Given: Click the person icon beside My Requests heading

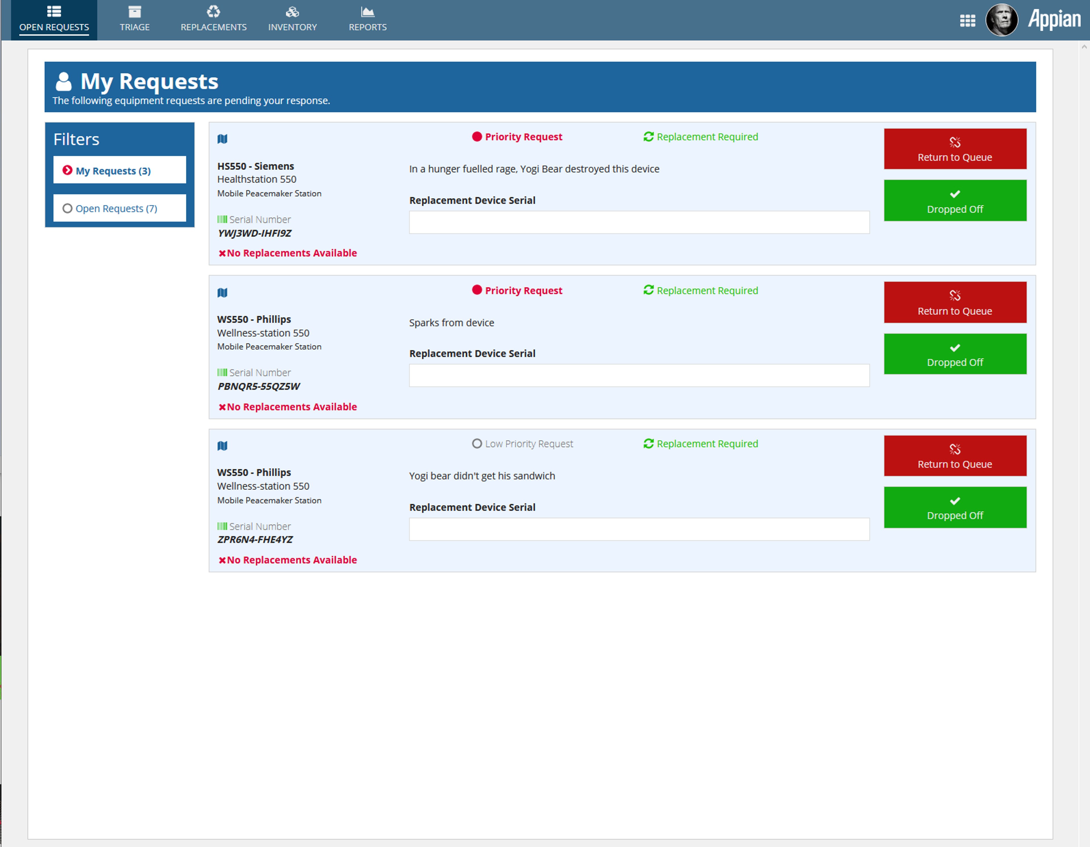Looking at the screenshot, I should (x=63, y=82).
